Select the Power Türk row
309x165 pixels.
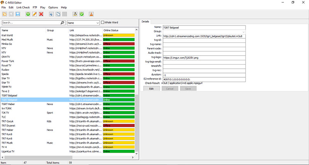[68, 61]
